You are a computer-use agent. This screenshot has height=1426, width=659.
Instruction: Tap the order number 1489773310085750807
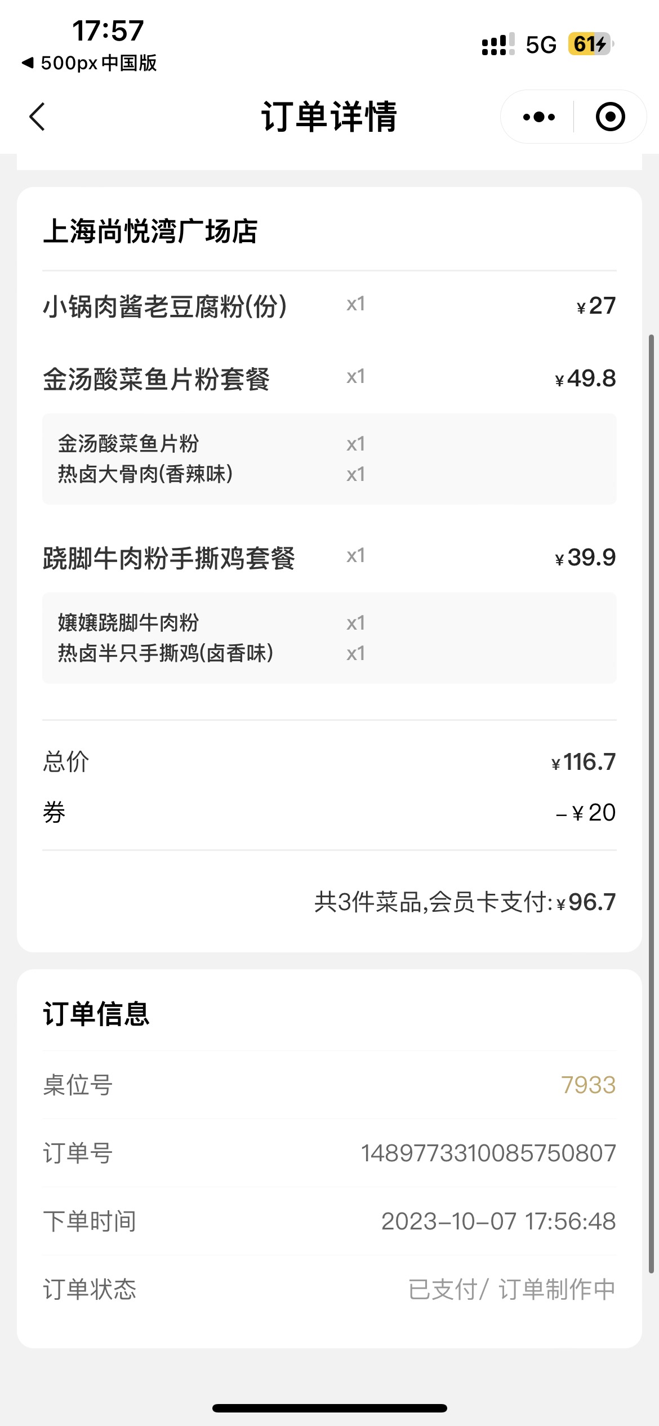[x=488, y=1153]
